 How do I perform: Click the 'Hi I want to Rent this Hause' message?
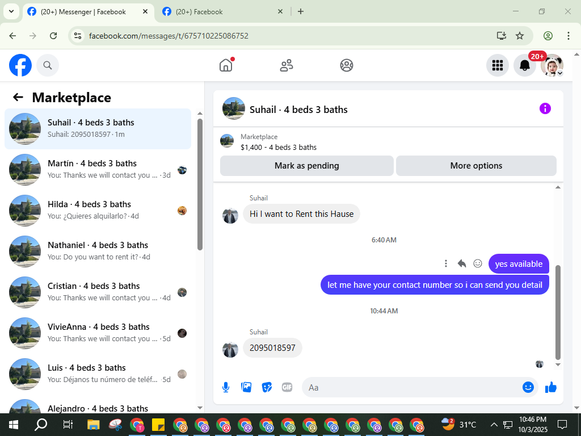coord(301,214)
